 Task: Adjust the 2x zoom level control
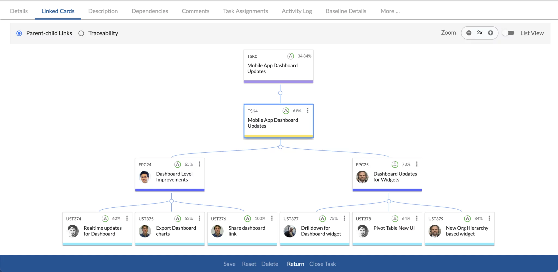click(480, 33)
